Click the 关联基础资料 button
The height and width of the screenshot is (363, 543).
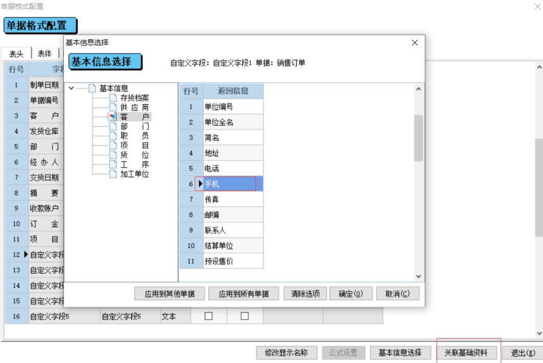[x=468, y=353]
